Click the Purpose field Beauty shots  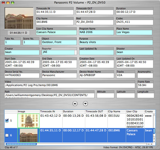point(116,42)
